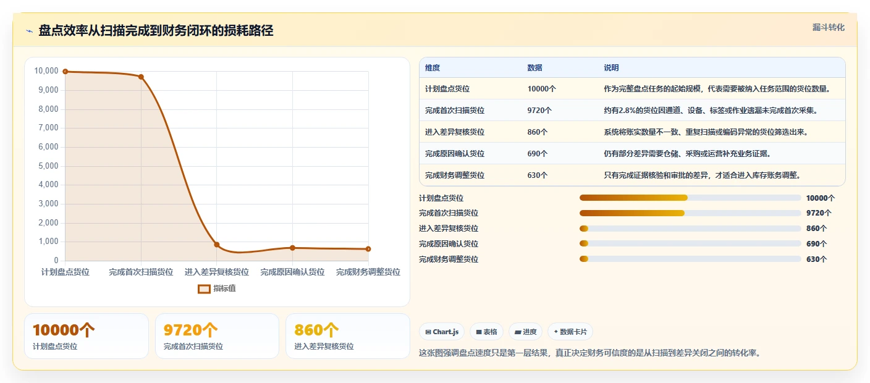This screenshot has width=870, height=383.
Task: Click the Chart.js tag
Action: click(x=442, y=332)
